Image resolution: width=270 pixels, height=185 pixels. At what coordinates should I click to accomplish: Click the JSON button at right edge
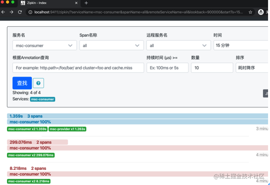265,93
